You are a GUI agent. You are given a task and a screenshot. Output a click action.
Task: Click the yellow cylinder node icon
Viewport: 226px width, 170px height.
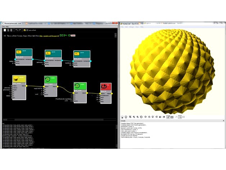pos(15,79)
